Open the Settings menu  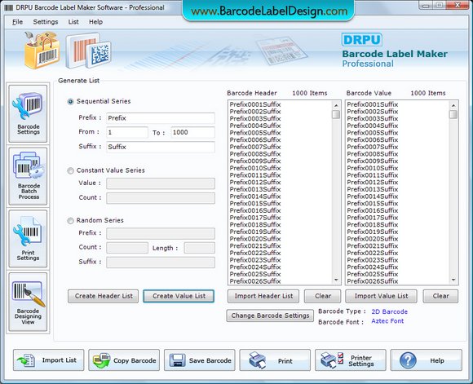[x=46, y=22]
